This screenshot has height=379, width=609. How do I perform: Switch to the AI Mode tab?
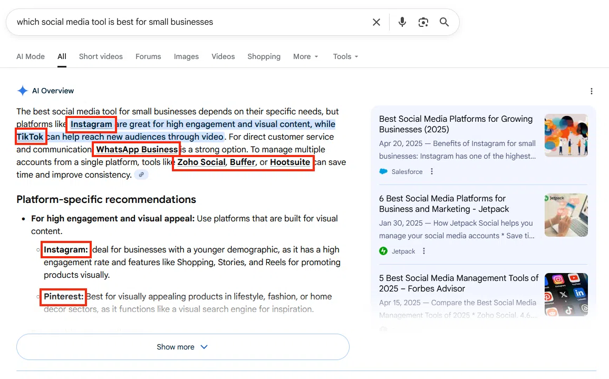(30, 57)
